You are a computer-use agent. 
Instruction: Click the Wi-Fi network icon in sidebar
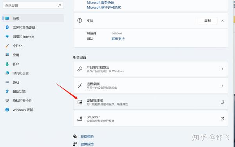click(7, 36)
